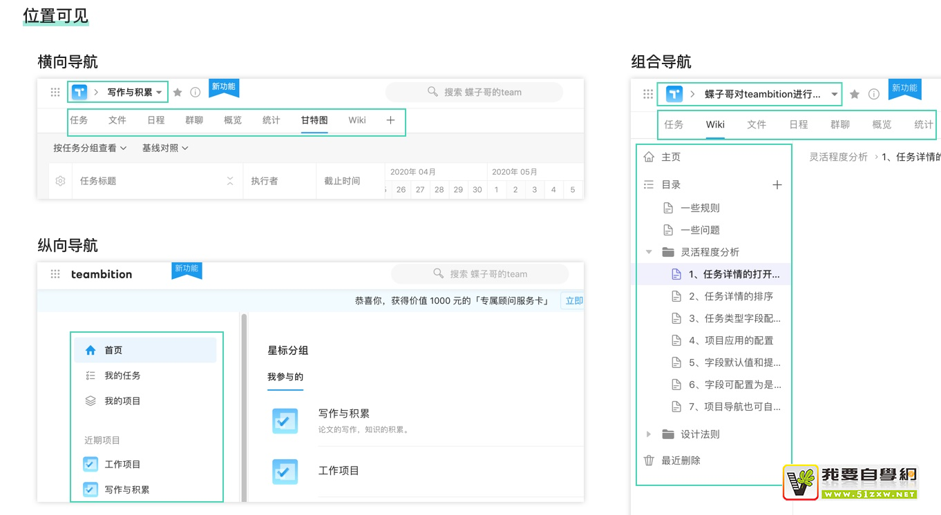Screen dimensions: 941x515
Task: Click the Teambition logo in horizontal navigation breadcrumb
Action: [x=79, y=92]
